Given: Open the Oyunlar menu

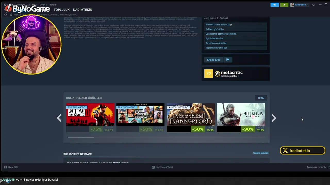Looking at the screenshot, I should click(44, 5).
